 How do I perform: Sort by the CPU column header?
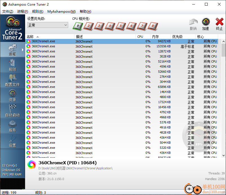[x=143, y=37]
